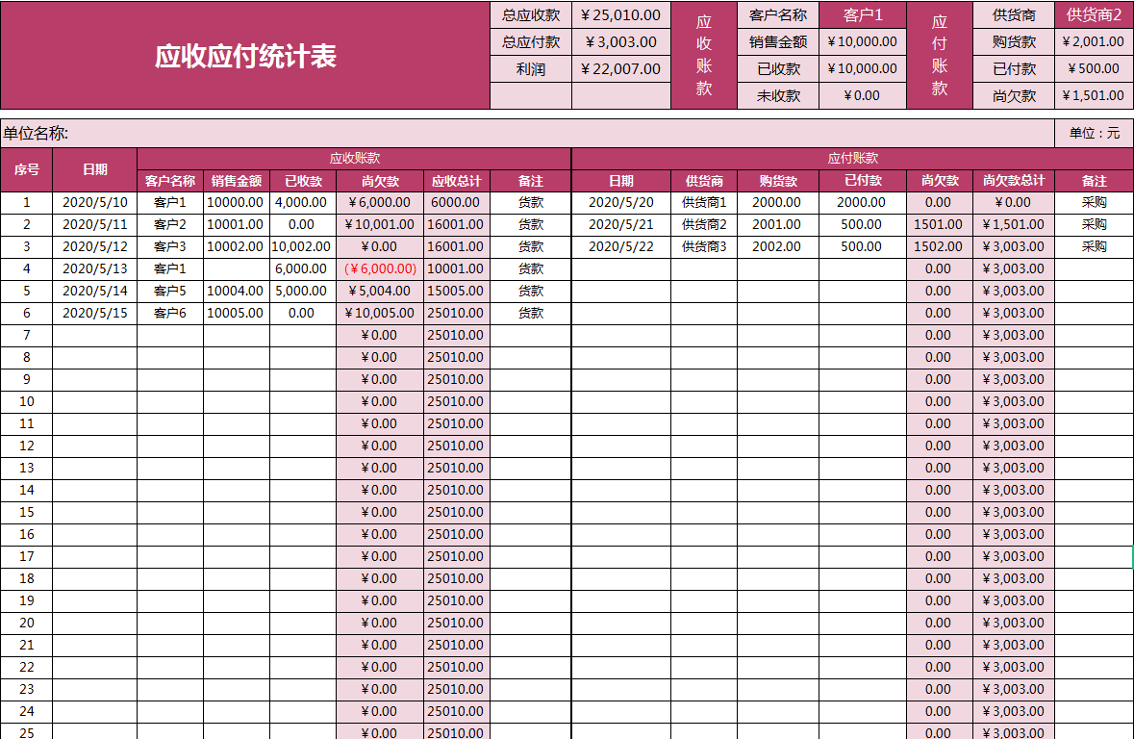Click the purchase amount cell 2001.00
This screenshot has width=1134, height=739.
777,224
